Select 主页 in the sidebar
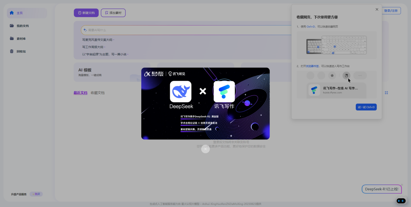Image resolution: width=411 pixels, height=207 pixels. 27,13
